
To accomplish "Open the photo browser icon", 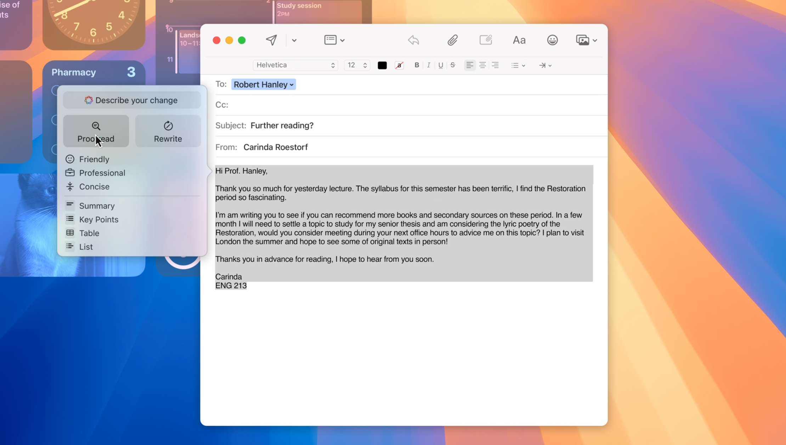I will (583, 40).
